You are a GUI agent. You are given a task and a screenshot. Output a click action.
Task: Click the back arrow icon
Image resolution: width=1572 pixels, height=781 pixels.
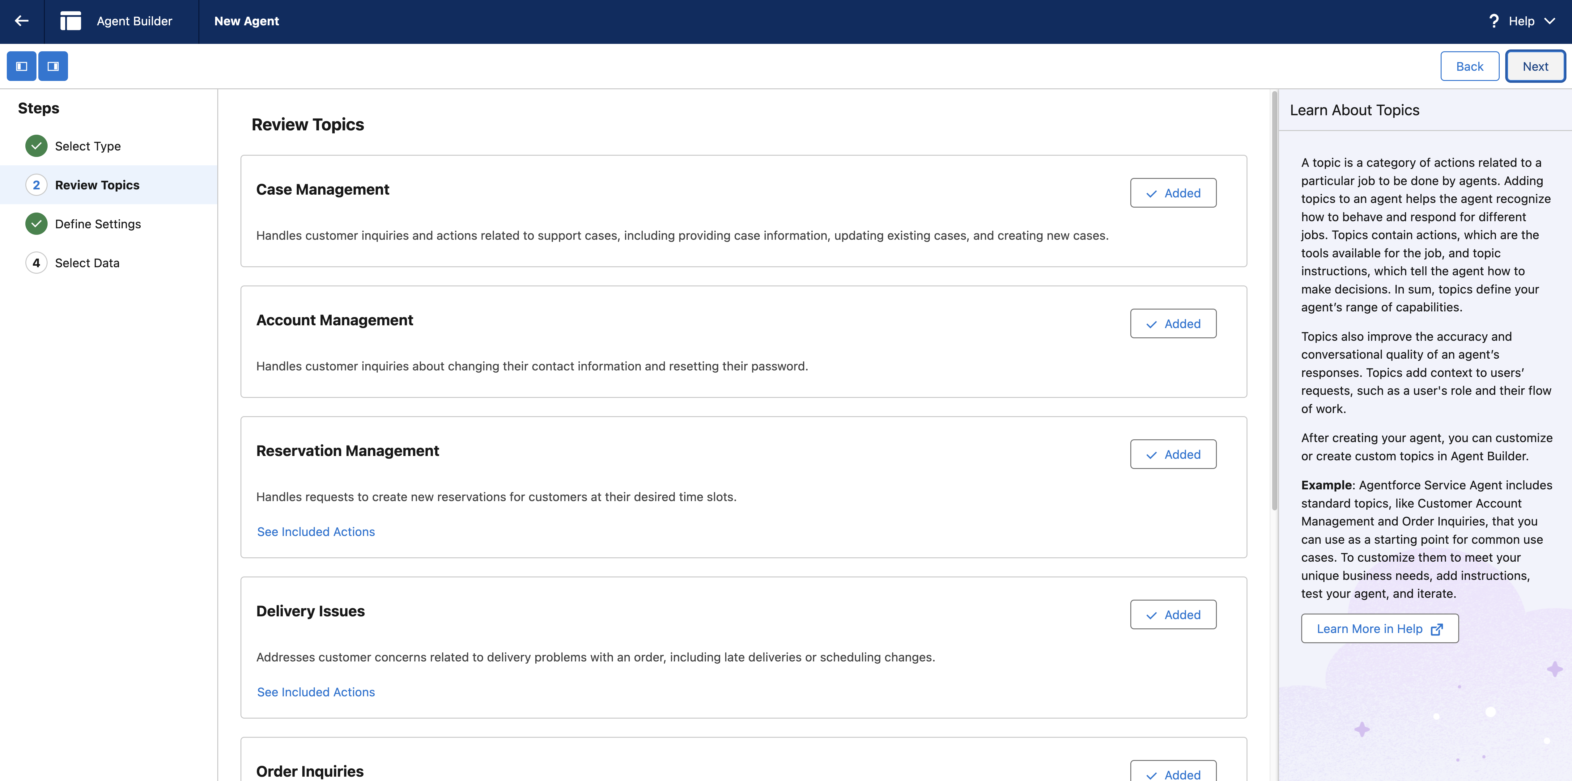coord(22,21)
